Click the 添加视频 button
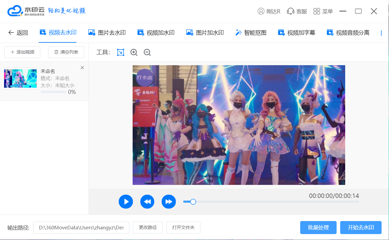 22,52
